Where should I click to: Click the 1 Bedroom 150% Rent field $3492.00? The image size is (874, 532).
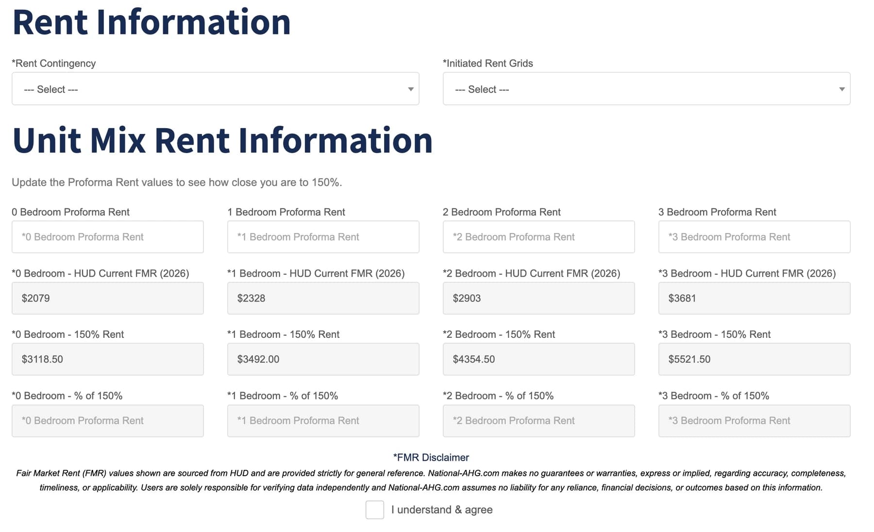pyautogui.click(x=323, y=359)
